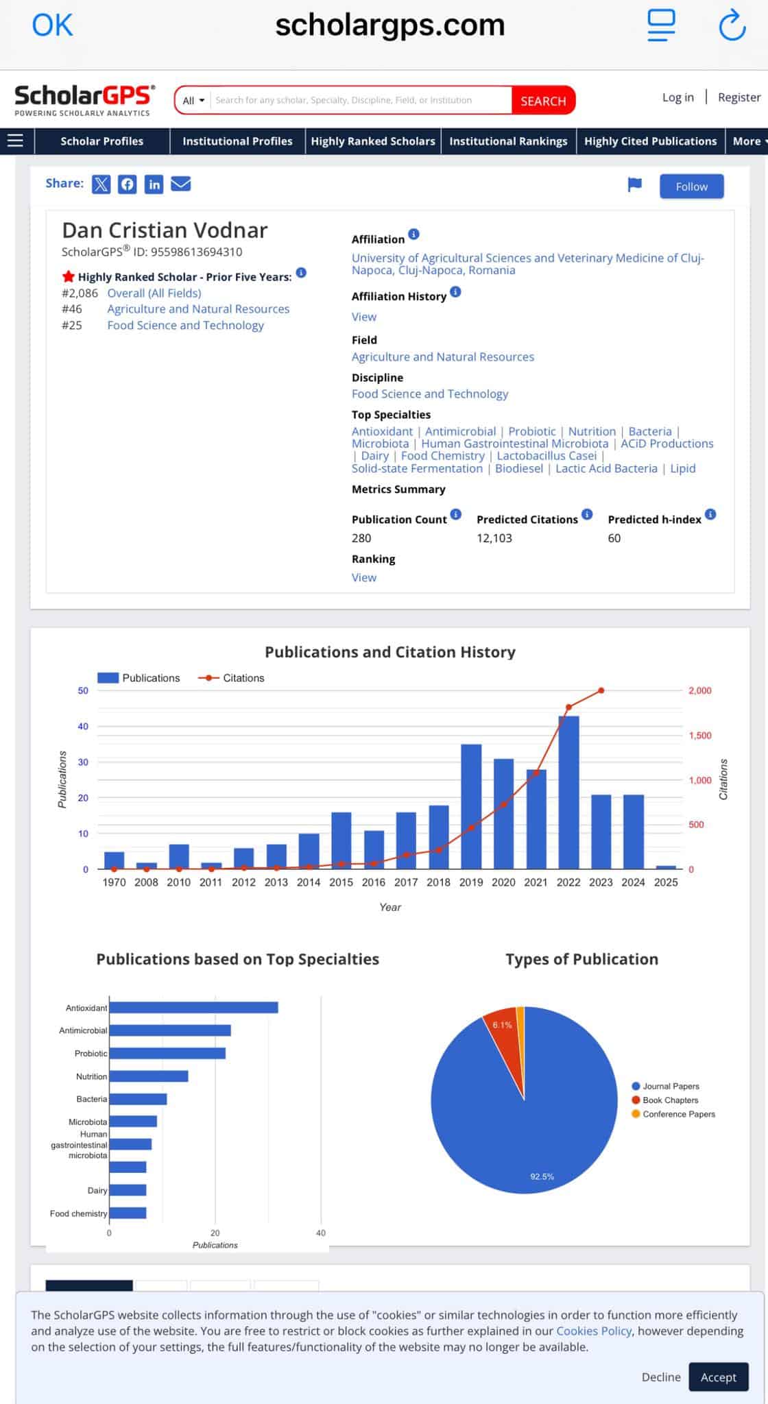The width and height of the screenshot is (768, 1404).
Task: Open browser reader view icon
Action: click(661, 25)
